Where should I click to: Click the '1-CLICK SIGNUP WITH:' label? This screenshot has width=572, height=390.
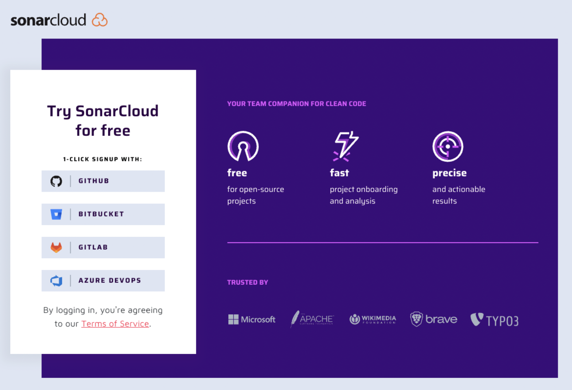point(103,159)
